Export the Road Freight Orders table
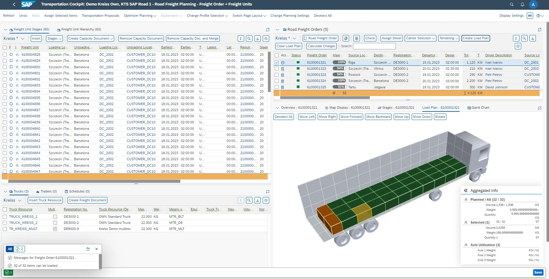Viewport: 549px width, 279px height. (x=533, y=38)
